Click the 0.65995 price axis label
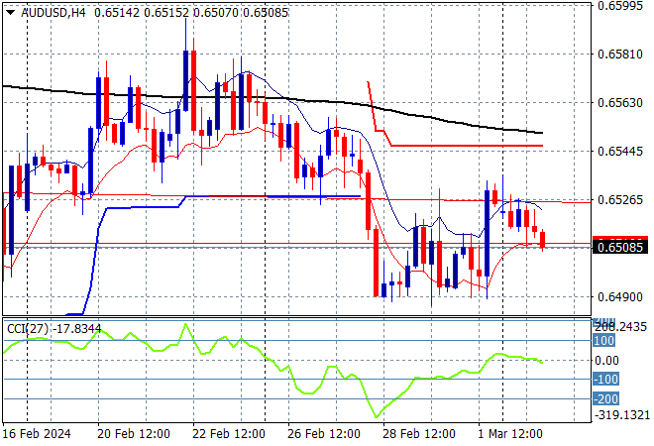Viewport: 654px width, 446px height. [621, 6]
